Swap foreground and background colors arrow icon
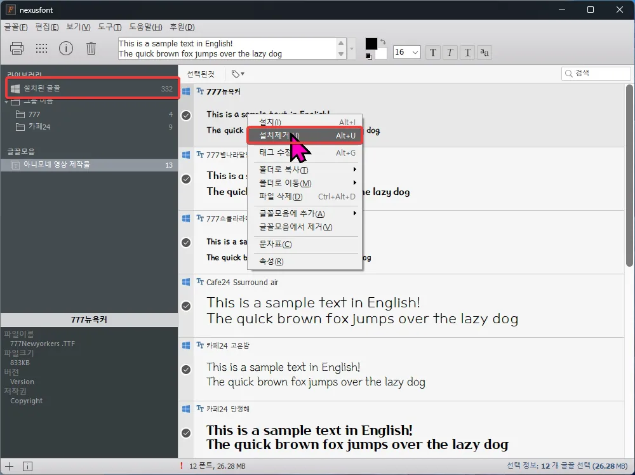 (x=383, y=41)
